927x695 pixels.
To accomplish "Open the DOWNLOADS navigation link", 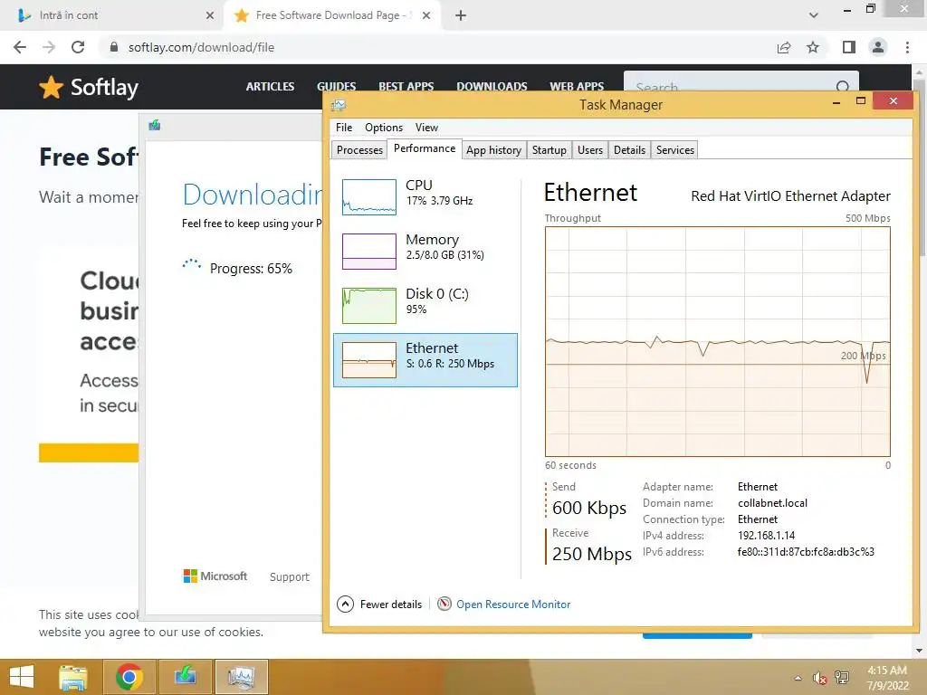I will [492, 86].
